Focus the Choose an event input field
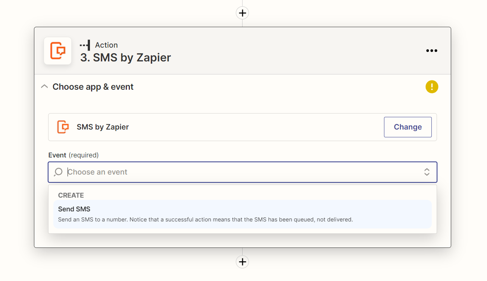The height and width of the screenshot is (281, 487). [x=243, y=172]
